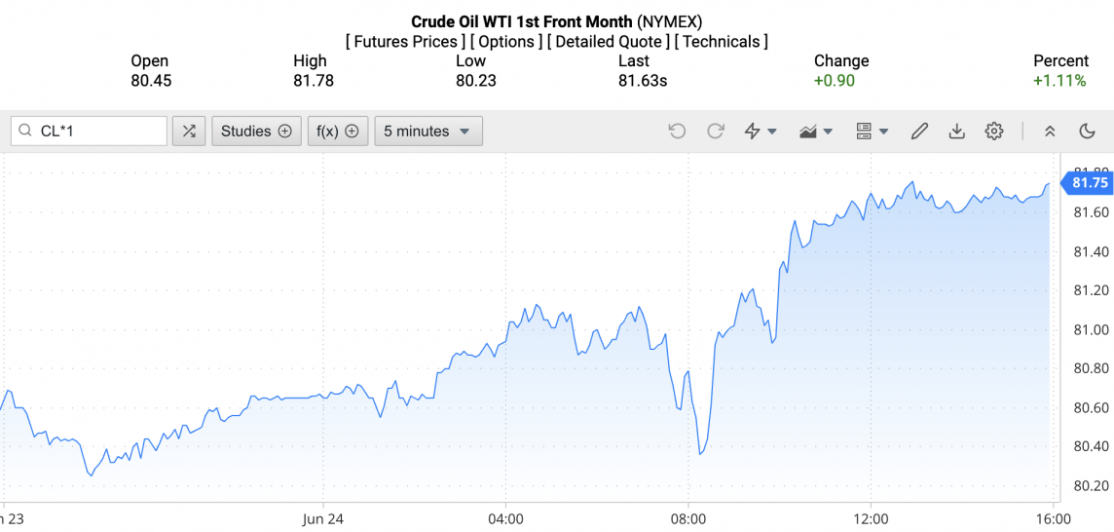This screenshot has height=532, width=1114.
Task: Open the f(x) function button
Action: (338, 132)
